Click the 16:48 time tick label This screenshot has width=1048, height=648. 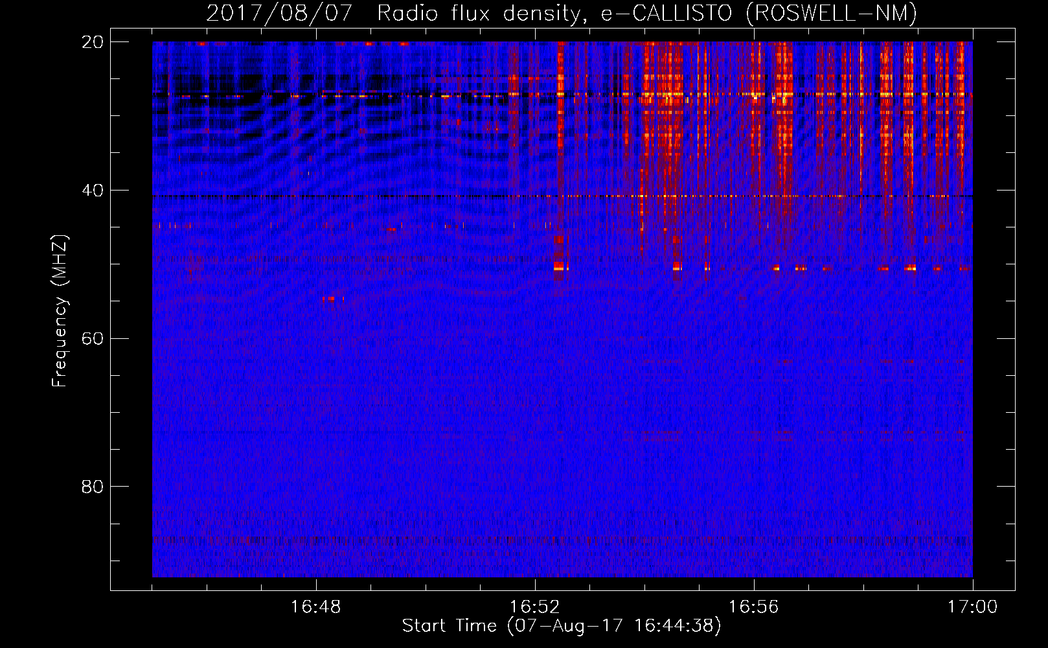(x=316, y=607)
